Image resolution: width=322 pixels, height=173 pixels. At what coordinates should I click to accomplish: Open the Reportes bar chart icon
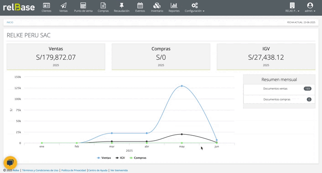174,5
